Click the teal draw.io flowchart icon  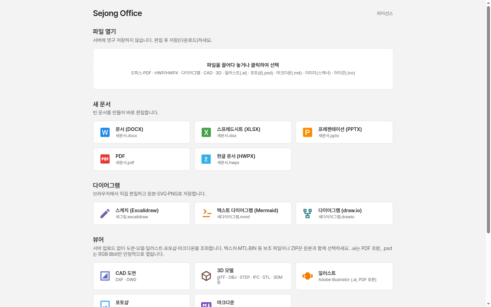click(x=308, y=213)
